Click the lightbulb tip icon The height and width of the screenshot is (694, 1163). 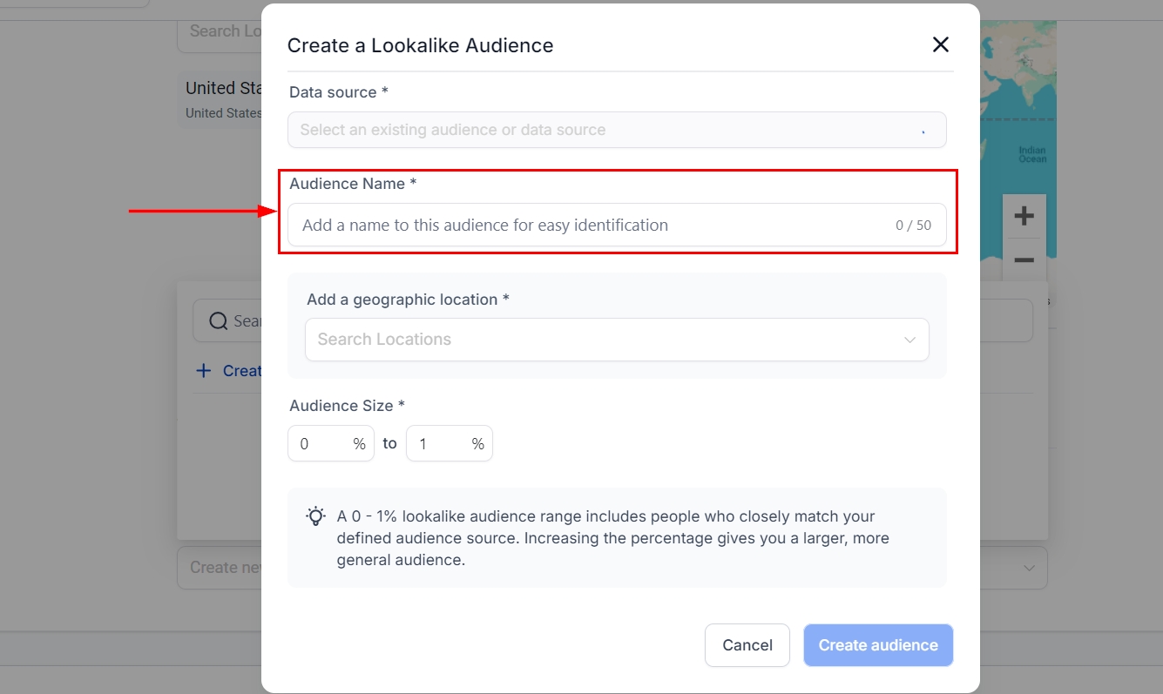pyautogui.click(x=315, y=516)
